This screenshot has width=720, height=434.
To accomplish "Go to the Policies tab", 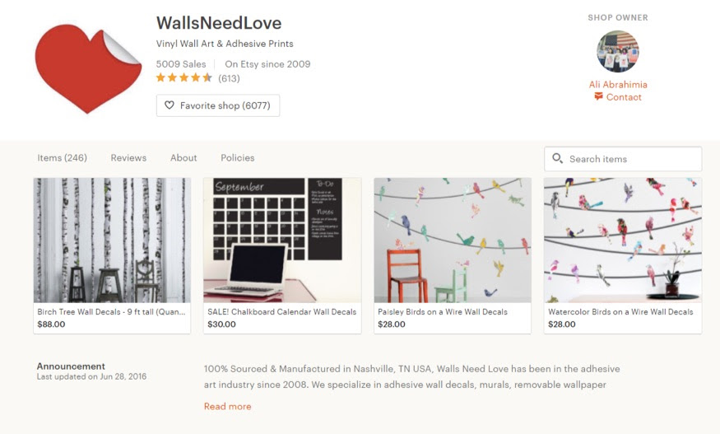I will pyautogui.click(x=238, y=157).
